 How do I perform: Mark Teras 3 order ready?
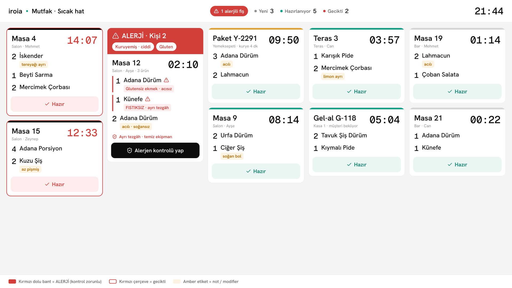coord(357,91)
